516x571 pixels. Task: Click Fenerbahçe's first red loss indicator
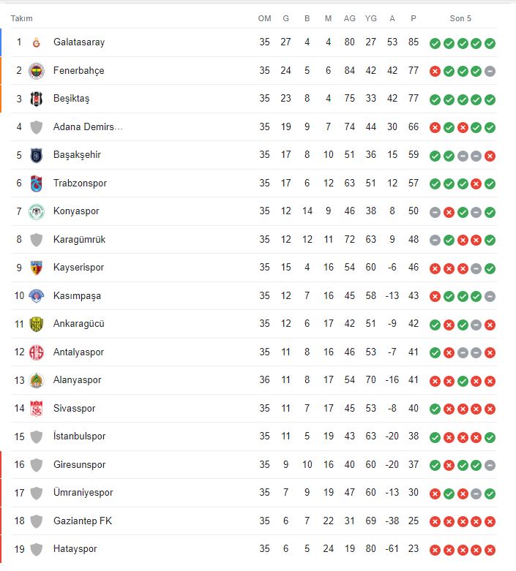click(435, 71)
